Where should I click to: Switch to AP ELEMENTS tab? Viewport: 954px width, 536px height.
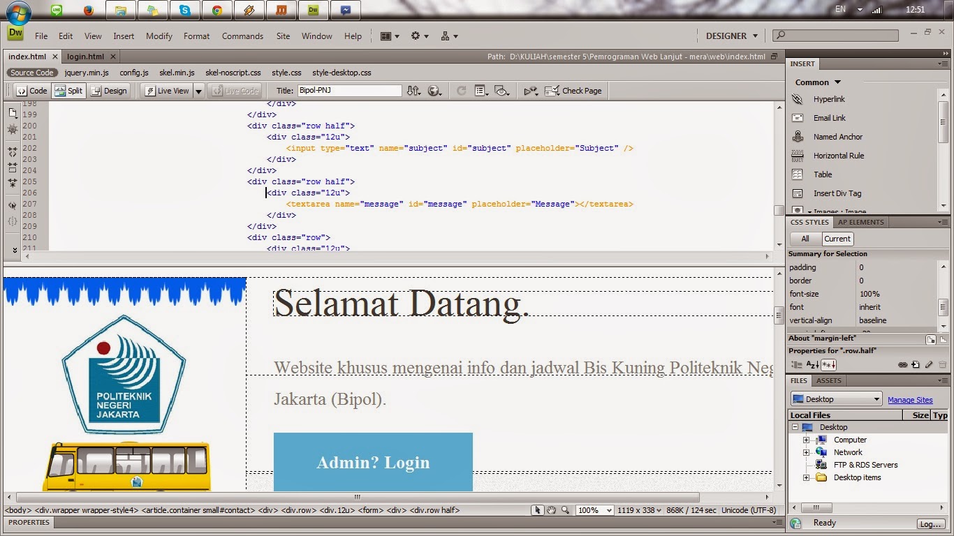tap(860, 222)
